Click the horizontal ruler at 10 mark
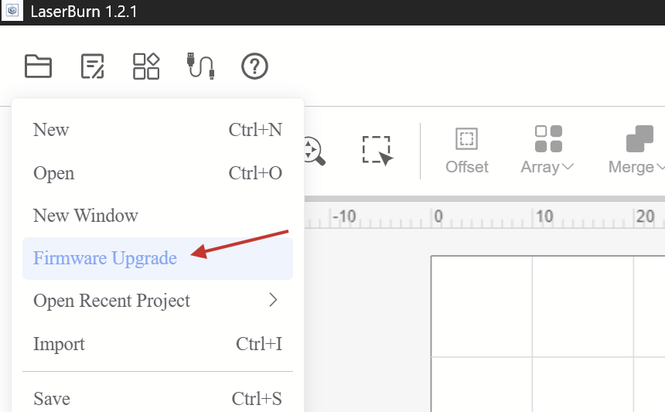The width and height of the screenshot is (665, 412). (544, 217)
